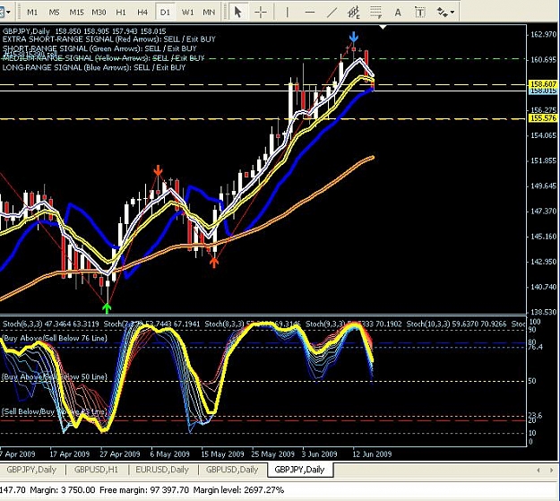Click the 155.576 yellow price label

543,118
